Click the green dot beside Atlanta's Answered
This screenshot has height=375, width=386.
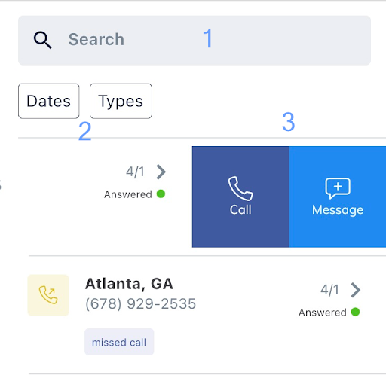click(x=355, y=312)
